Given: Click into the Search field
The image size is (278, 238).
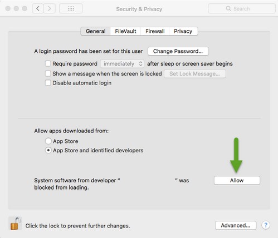Looking at the screenshot, I should point(242,8).
